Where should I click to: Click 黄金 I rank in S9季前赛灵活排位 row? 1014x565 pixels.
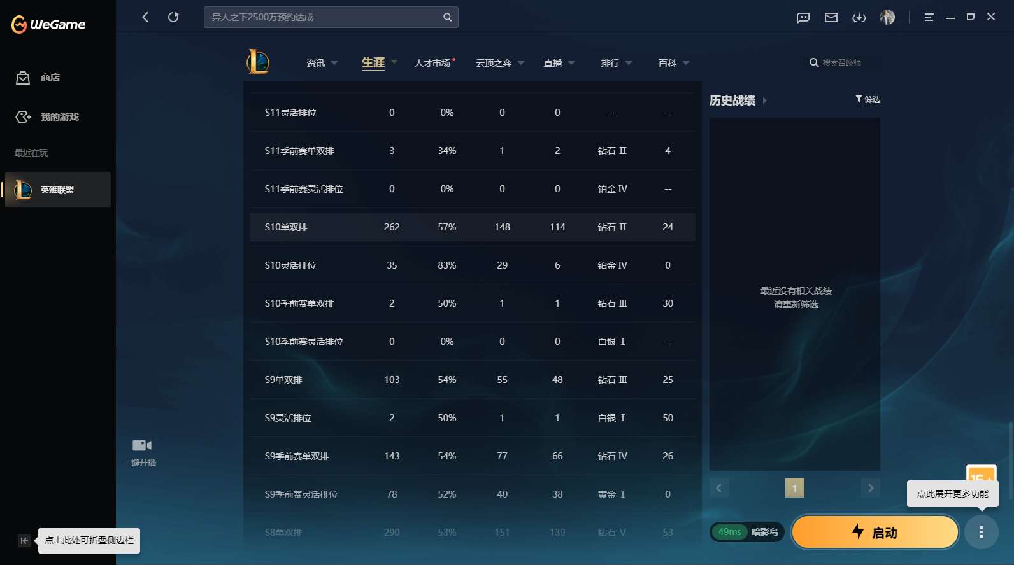click(611, 494)
